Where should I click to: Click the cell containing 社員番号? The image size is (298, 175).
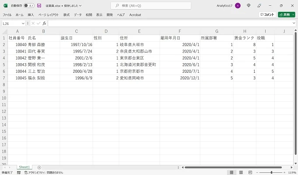(x=17, y=38)
